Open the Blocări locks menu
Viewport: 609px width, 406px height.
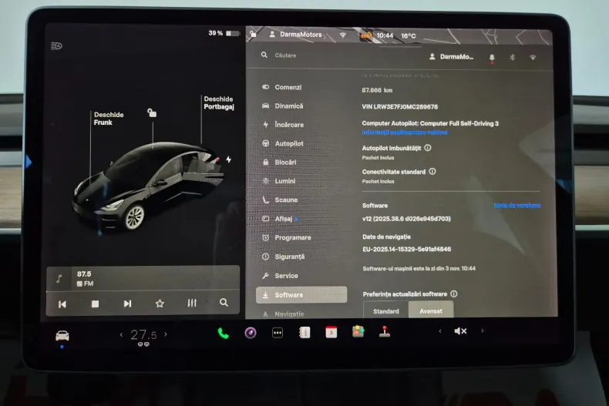click(280, 163)
